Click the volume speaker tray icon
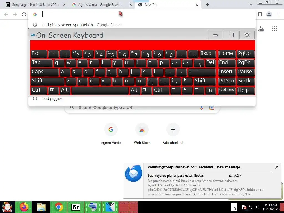The image size is (284, 213). pos(257,207)
